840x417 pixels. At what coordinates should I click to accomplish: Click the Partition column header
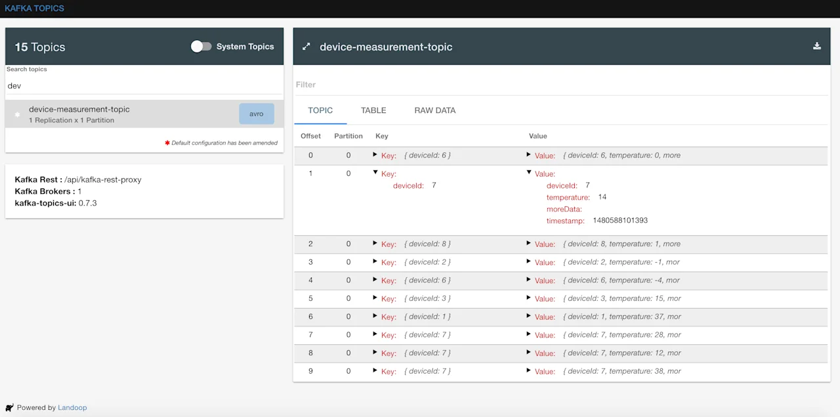click(x=348, y=136)
